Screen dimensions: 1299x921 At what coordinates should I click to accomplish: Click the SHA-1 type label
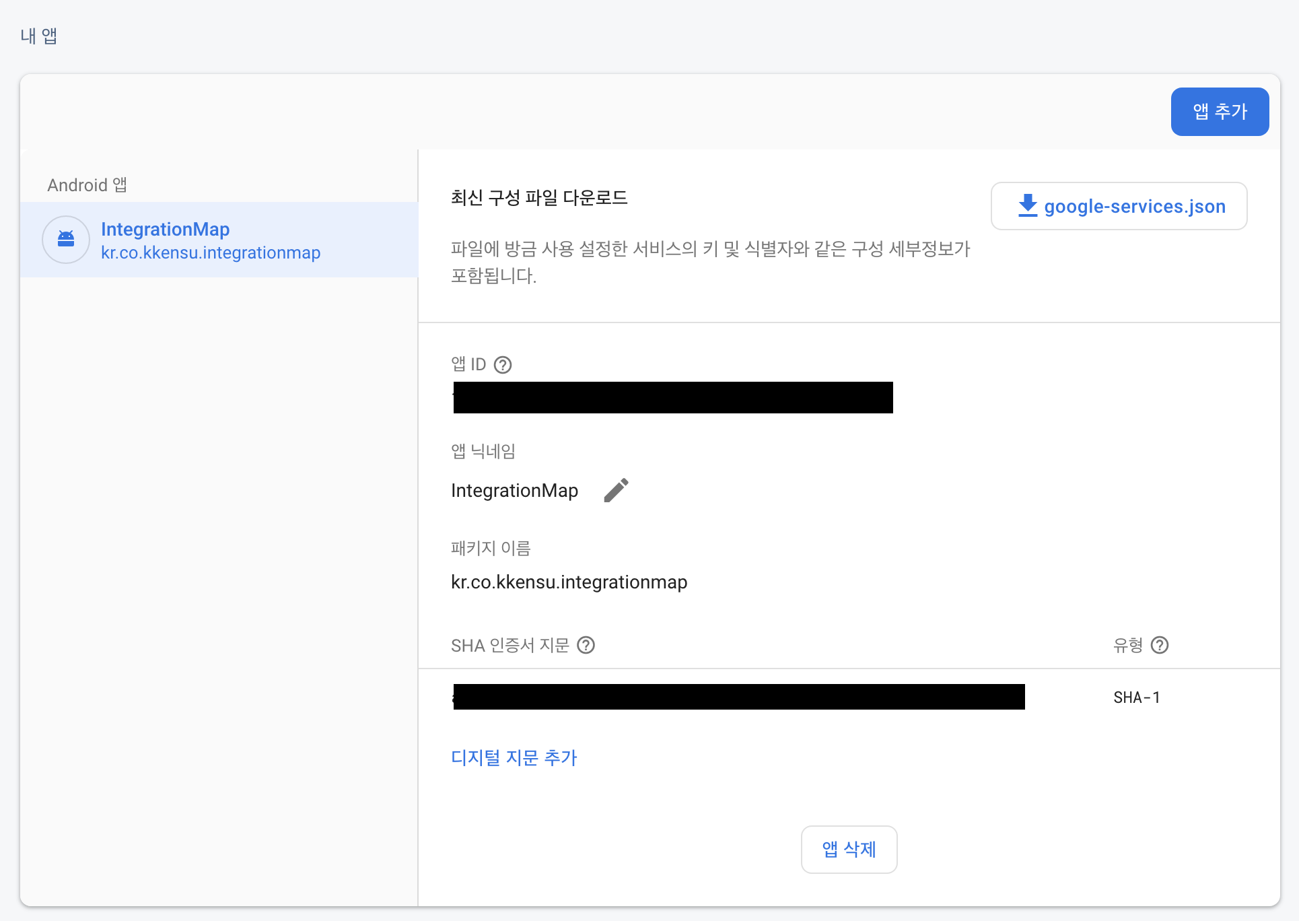tap(1137, 697)
